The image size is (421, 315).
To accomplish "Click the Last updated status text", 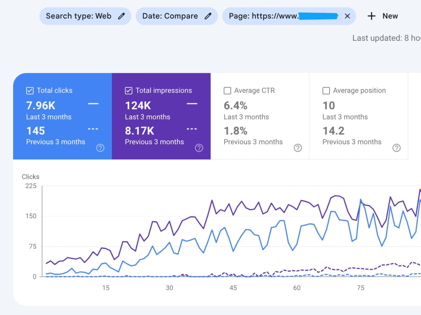I will [x=386, y=38].
